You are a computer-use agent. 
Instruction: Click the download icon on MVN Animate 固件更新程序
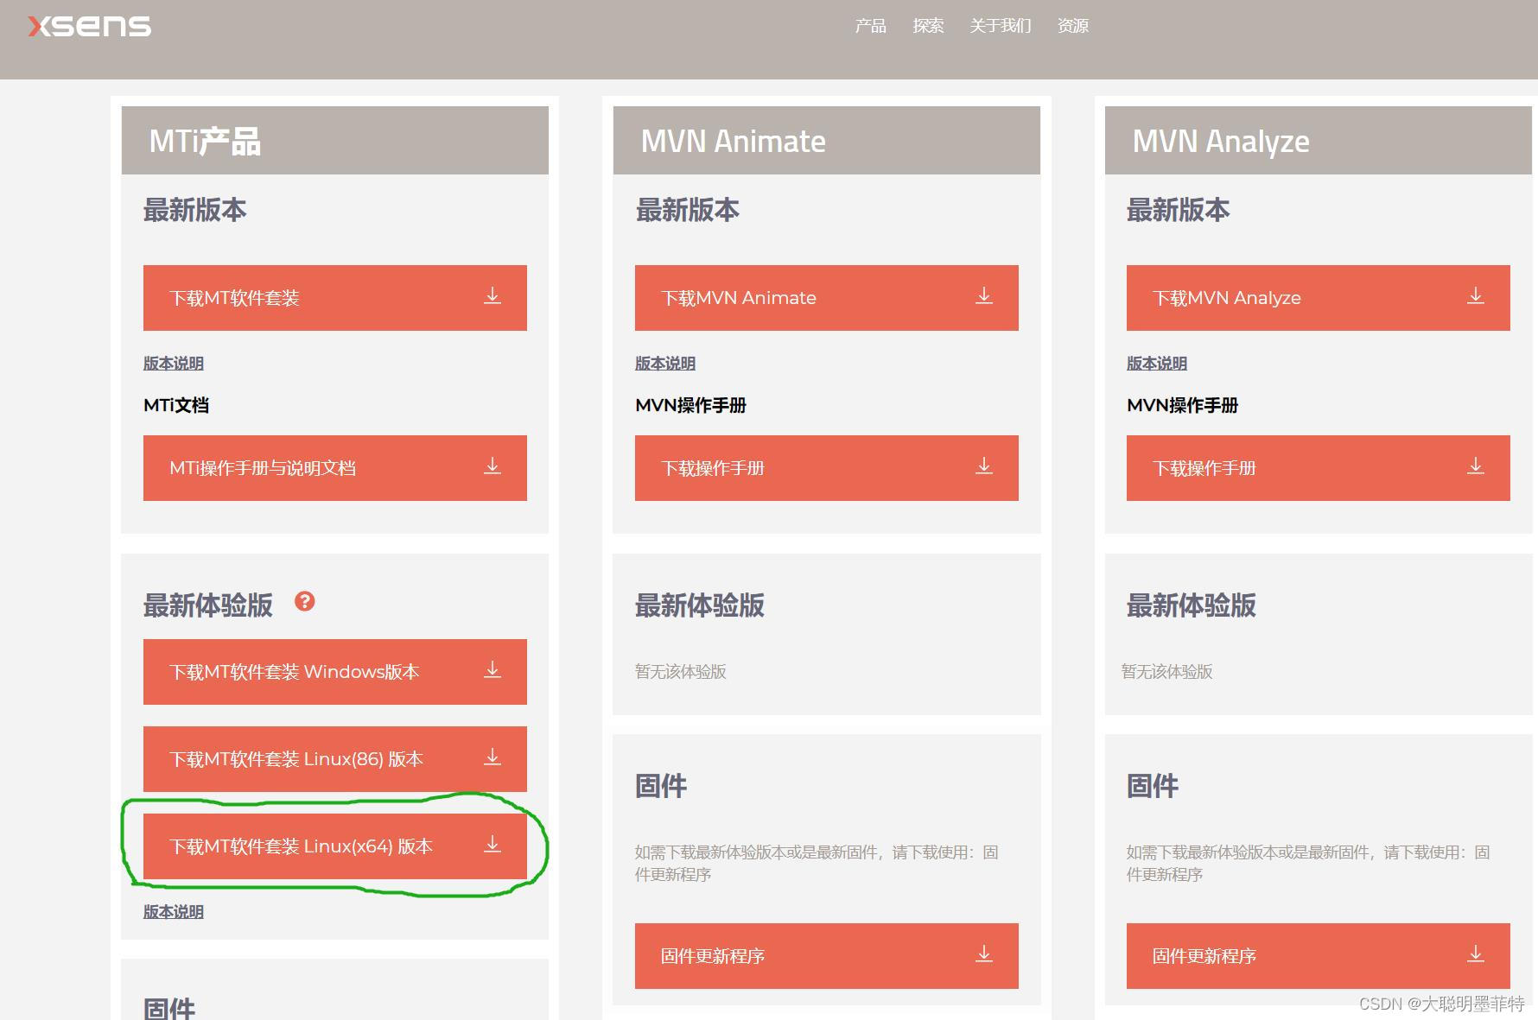(983, 955)
